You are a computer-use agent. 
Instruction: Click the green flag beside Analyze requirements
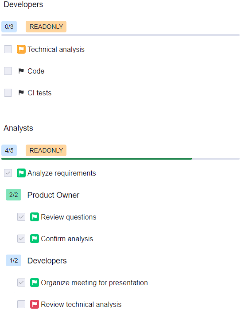tap(21, 173)
